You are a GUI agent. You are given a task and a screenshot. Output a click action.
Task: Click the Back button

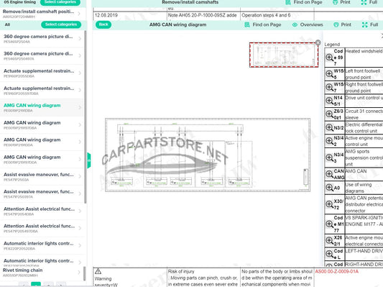click(103, 24)
